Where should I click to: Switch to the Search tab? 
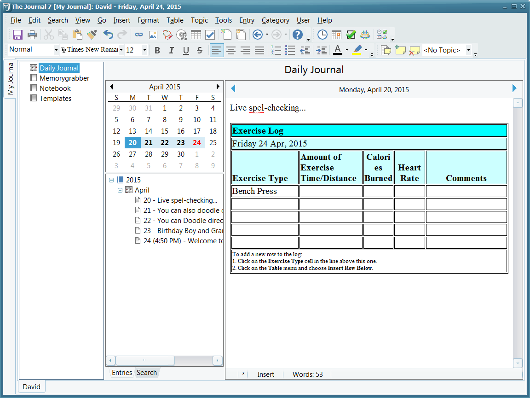coord(146,373)
